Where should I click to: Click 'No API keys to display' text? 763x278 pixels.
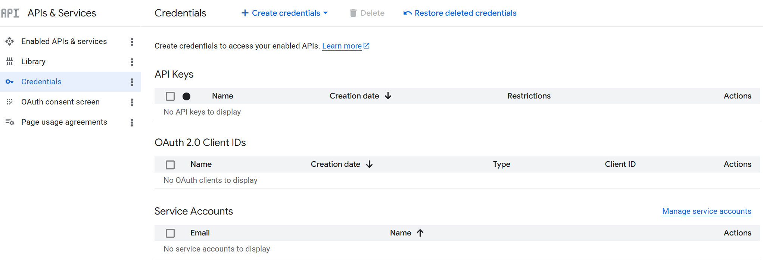click(x=202, y=112)
